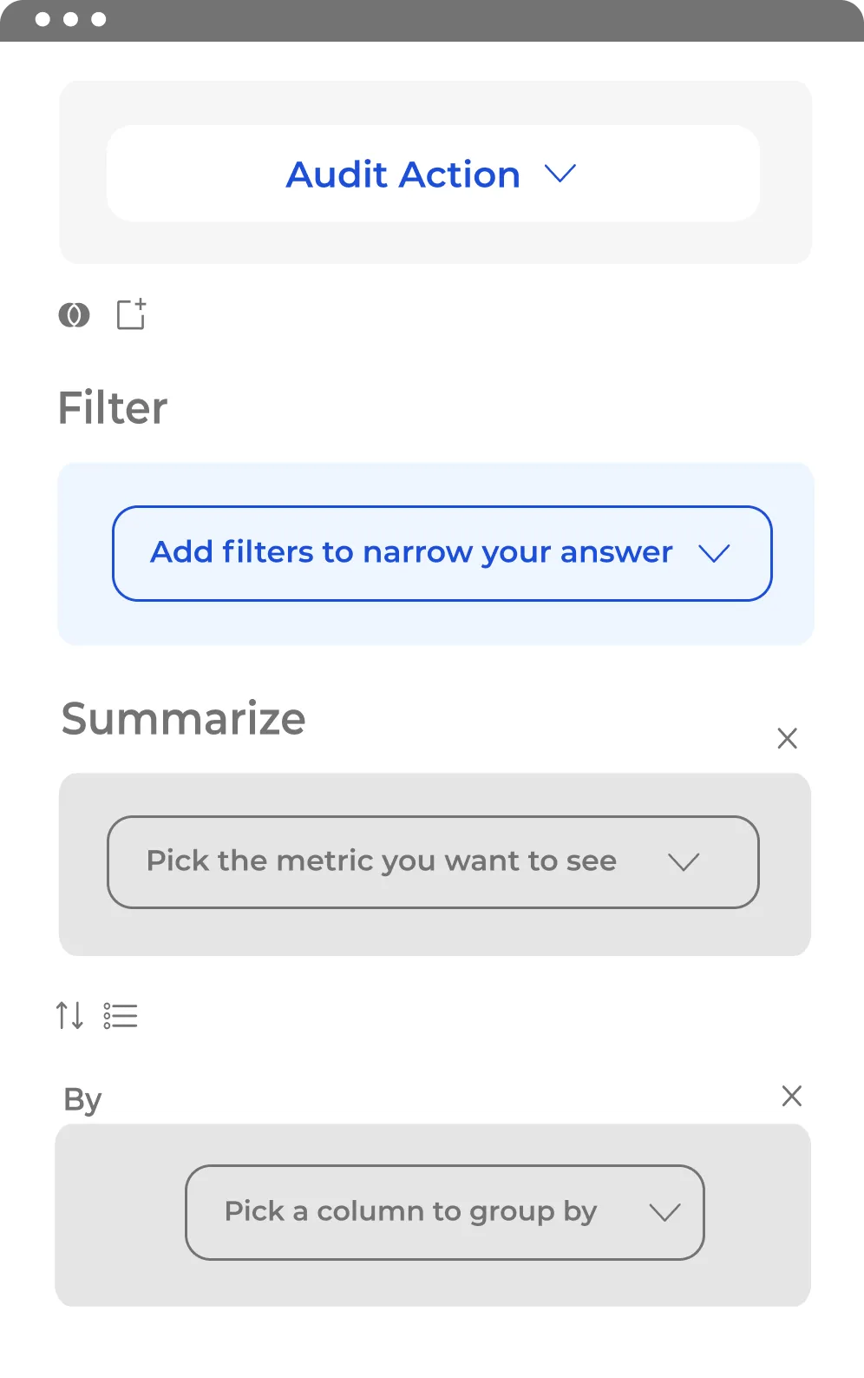Click the Summarize section heading

(x=183, y=719)
